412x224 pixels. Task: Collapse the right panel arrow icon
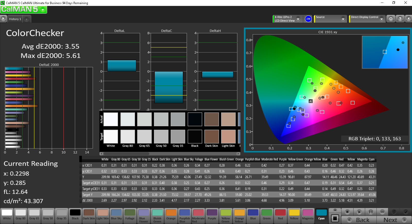coord(409,19)
